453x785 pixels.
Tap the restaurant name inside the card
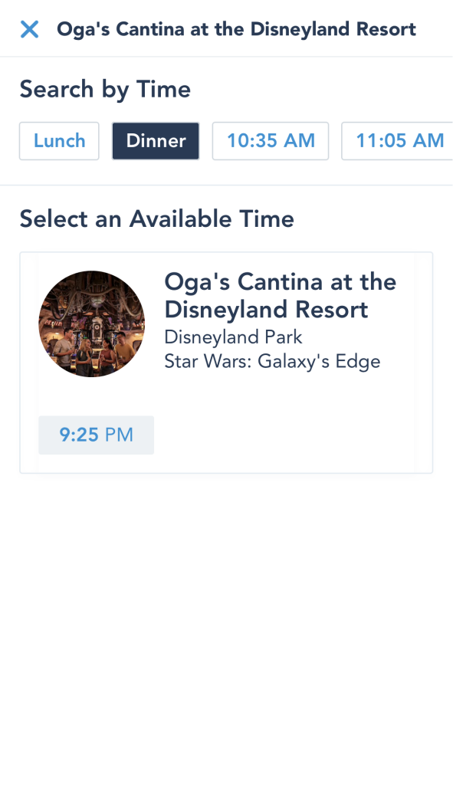[281, 295]
